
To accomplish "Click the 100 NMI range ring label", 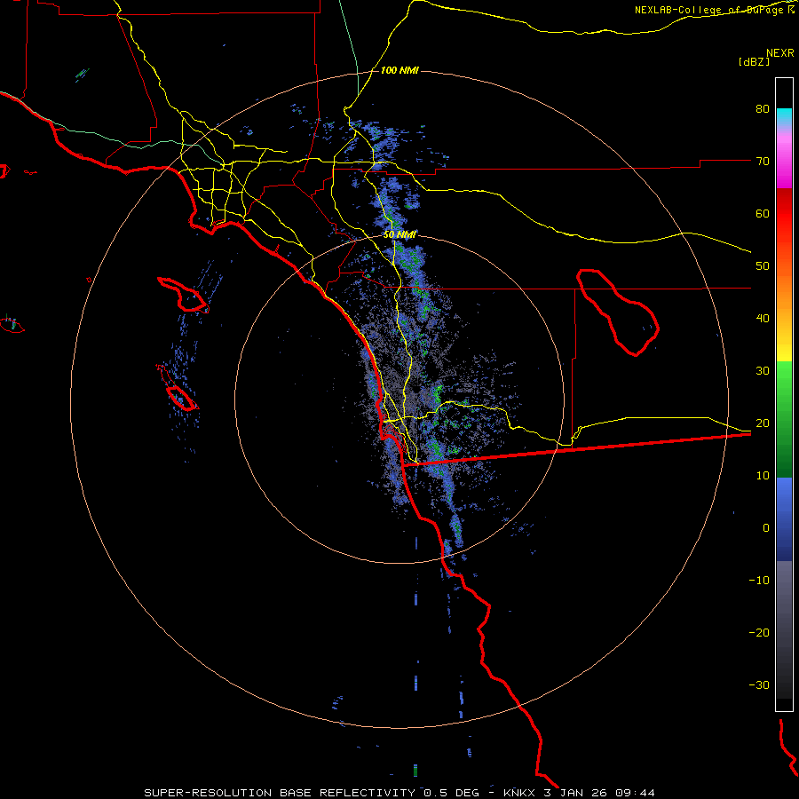I will [399, 70].
